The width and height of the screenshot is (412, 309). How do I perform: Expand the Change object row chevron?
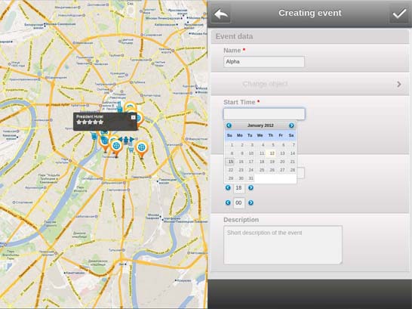(x=399, y=84)
